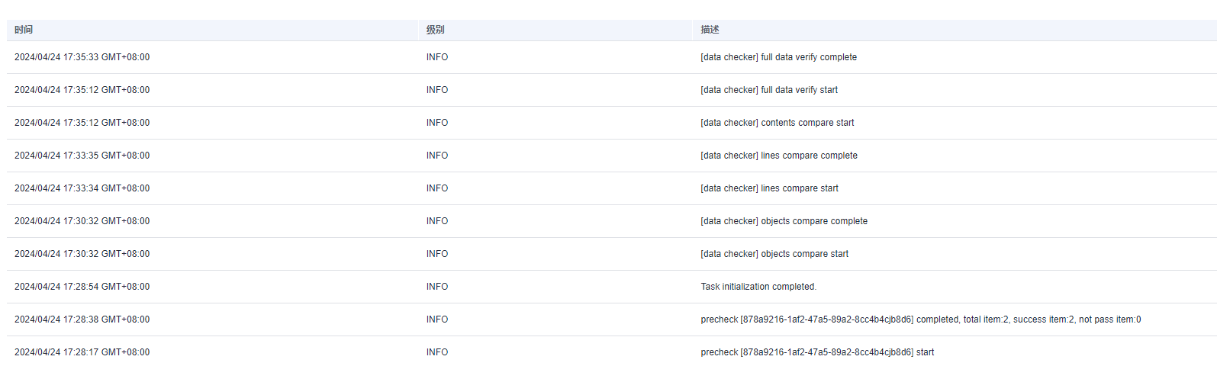
Task: Click timestamp 2024/04/24 17:35:33
Action: pos(82,57)
